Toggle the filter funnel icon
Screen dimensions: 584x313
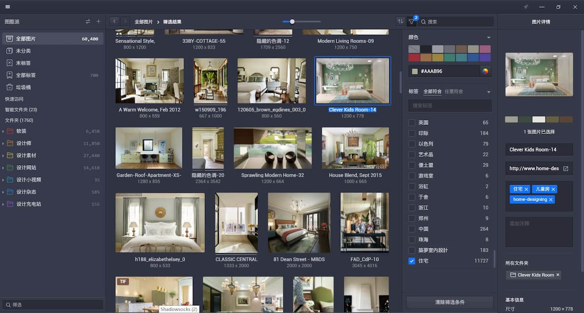pyautogui.click(x=411, y=22)
